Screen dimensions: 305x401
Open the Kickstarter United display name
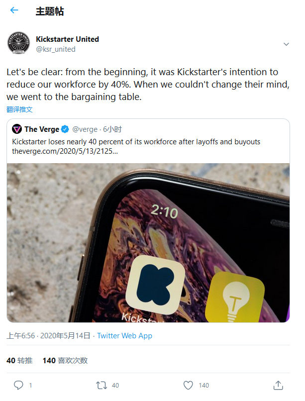pos(68,39)
